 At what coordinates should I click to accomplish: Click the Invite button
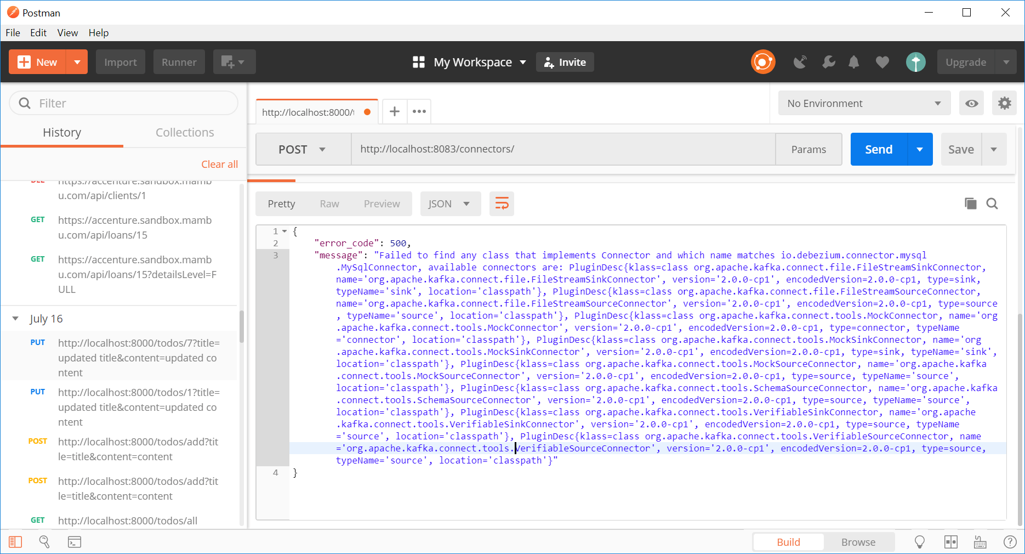tap(565, 62)
